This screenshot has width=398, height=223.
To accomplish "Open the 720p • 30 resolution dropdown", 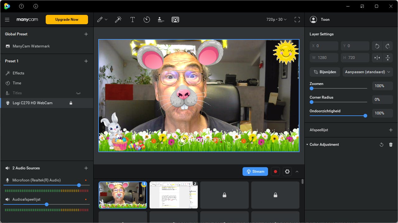I will click(276, 20).
